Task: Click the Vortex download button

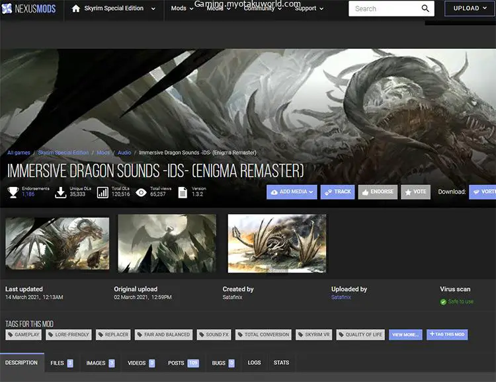Action: (482, 192)
